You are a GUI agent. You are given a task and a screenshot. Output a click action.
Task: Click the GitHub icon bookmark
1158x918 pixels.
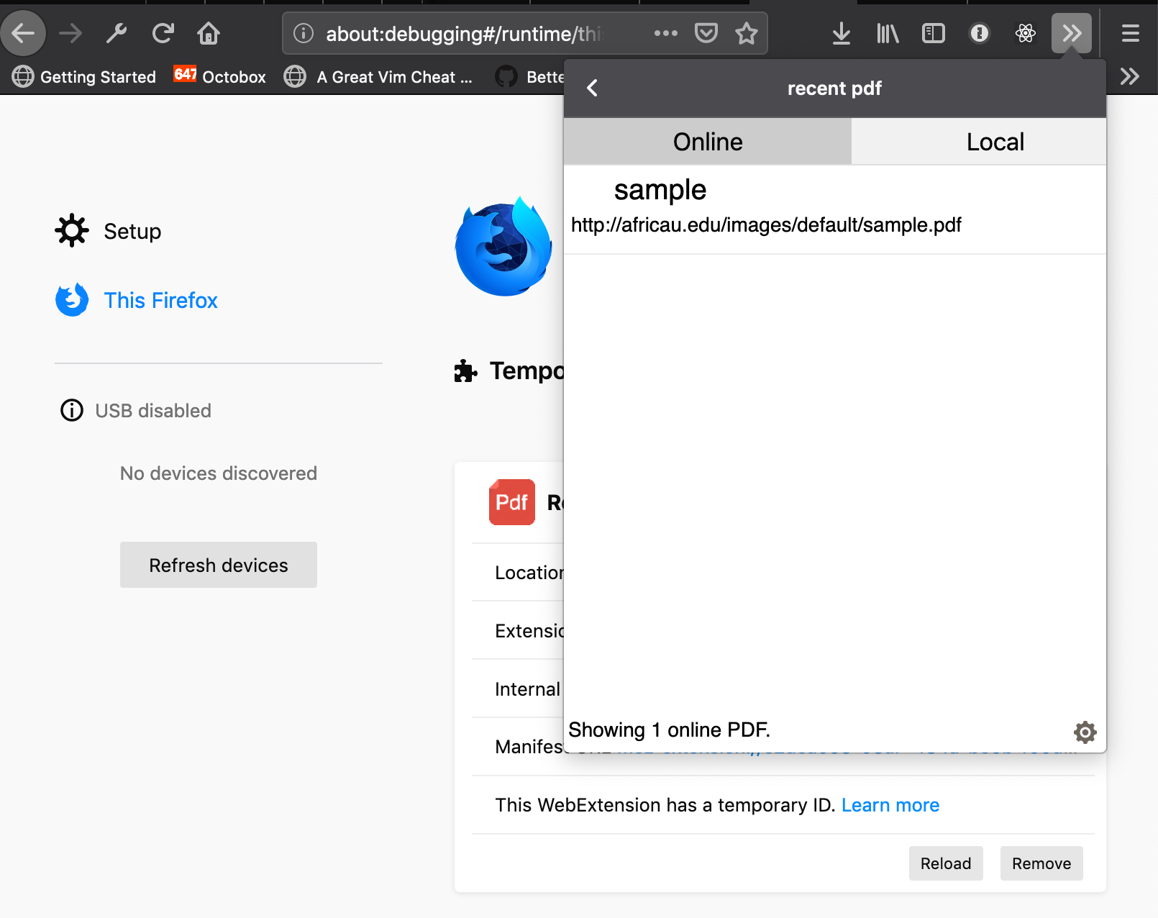click(x=506, y=76)
